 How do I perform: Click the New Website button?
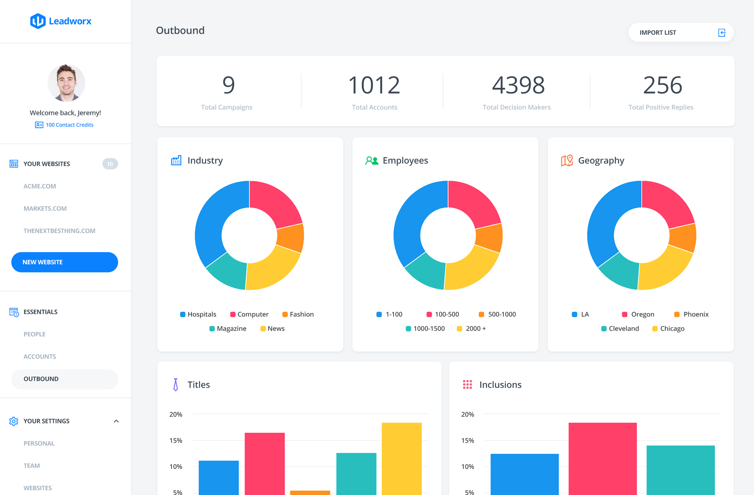click(65, 262)
